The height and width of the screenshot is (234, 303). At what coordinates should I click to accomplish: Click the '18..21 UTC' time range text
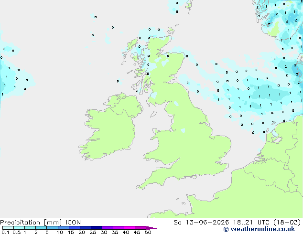coord(251,223)
